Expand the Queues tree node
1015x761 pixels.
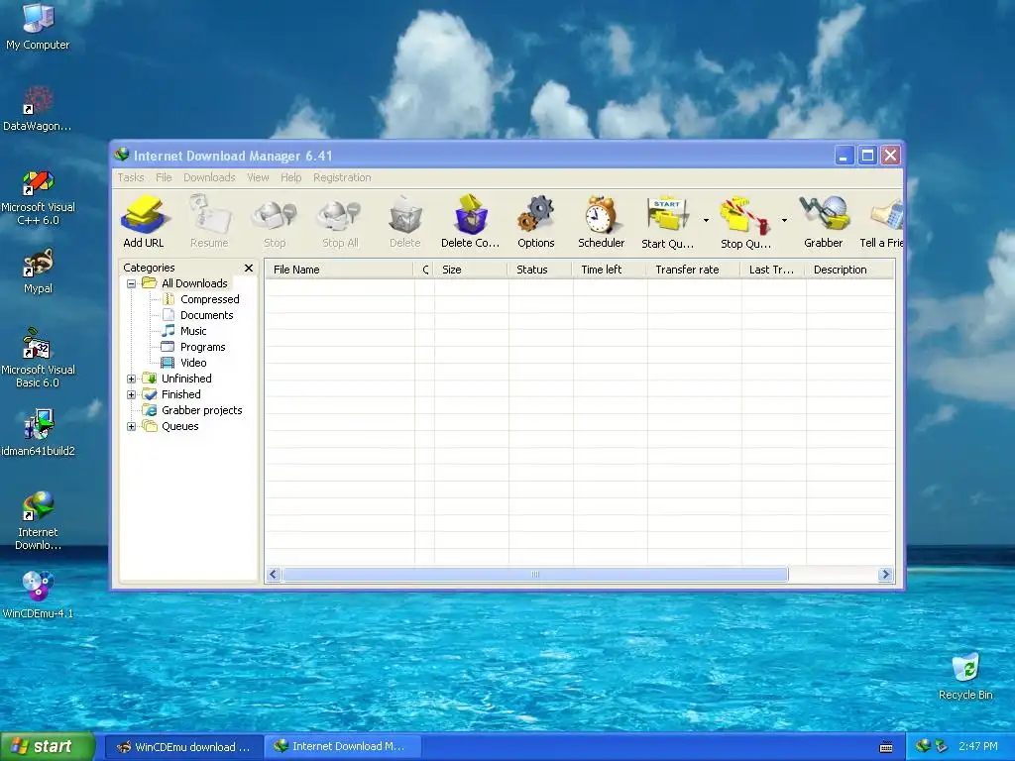coord(132,426)
